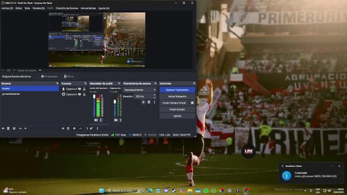Image resolution: width=347 pixels, height=195 pixels.
Task: Add a new source in Fuentes panel
Action: coord(63,128)
